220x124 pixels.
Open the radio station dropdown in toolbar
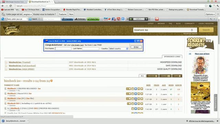pyautogui.click(x=139, y=19)
